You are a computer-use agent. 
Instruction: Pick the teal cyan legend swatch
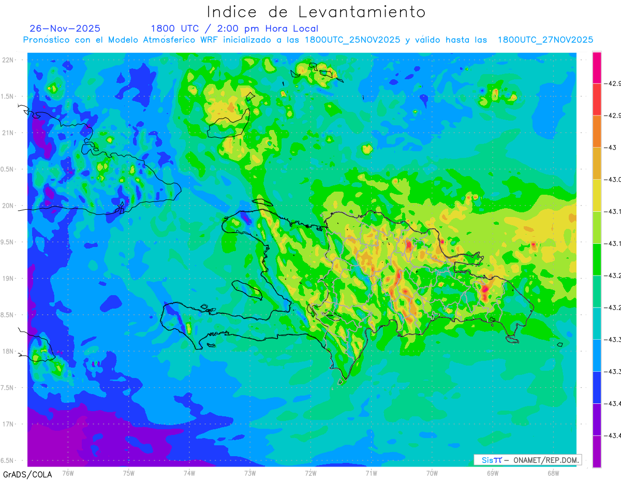tap(597, 323)
